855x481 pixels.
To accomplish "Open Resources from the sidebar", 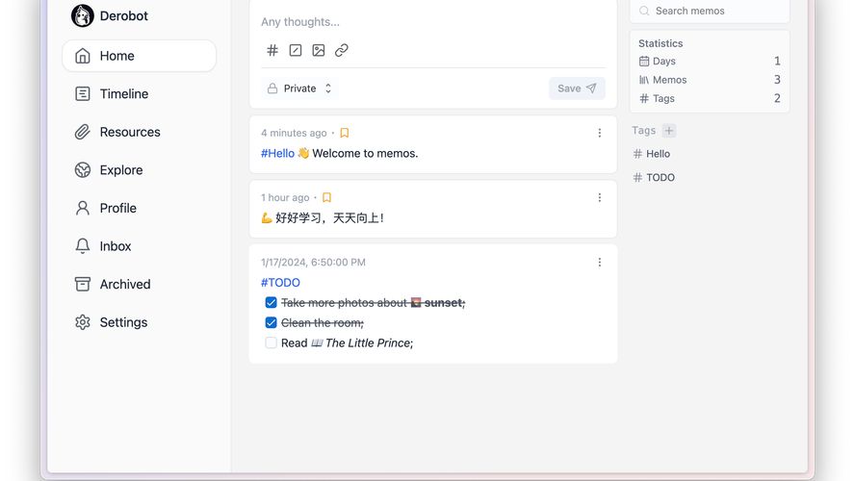I will [129, 132].
